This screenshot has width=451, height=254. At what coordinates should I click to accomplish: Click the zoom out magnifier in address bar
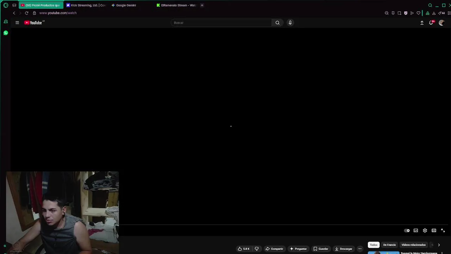[387, 13]
